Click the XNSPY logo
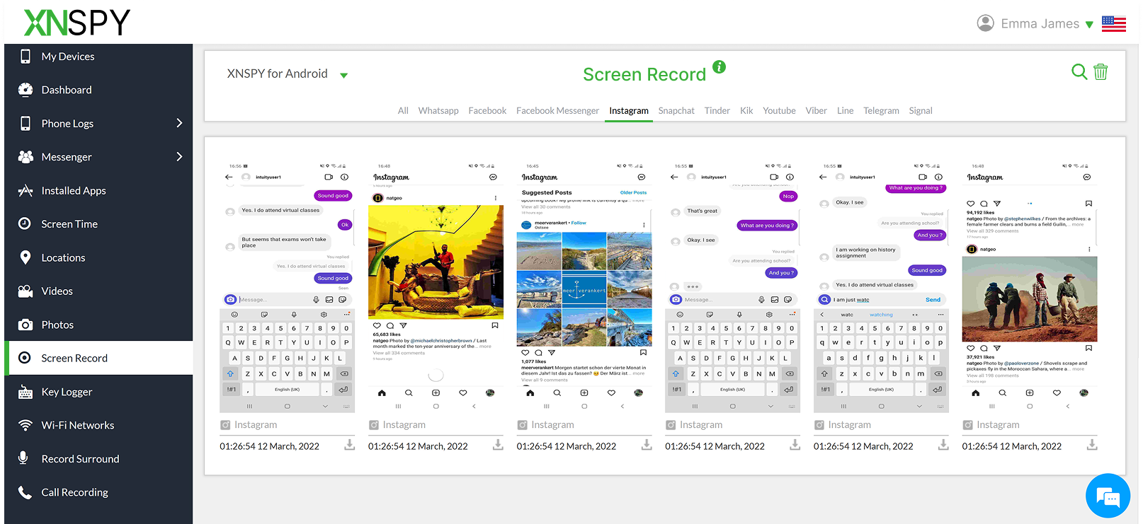Viewport: 1143px width, 524px height. point(77,22)
